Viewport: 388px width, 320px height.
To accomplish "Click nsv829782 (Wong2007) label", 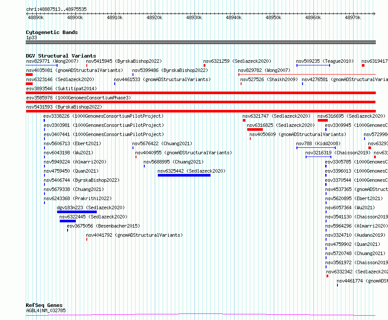I will (264, 70).
